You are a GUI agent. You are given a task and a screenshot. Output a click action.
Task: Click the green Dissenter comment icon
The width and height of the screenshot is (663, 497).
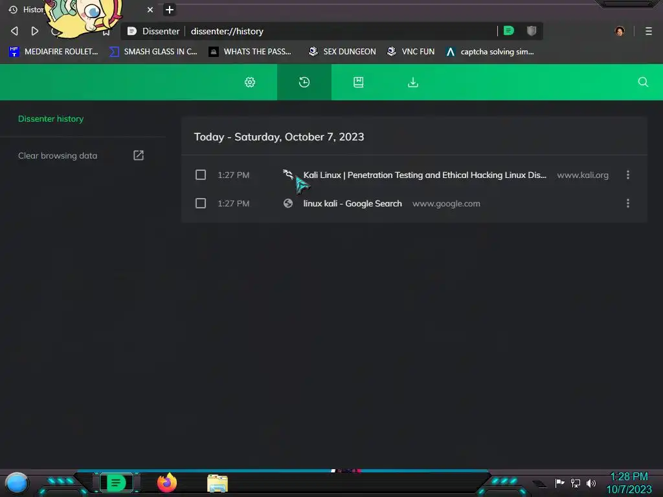tap(509, 30)
